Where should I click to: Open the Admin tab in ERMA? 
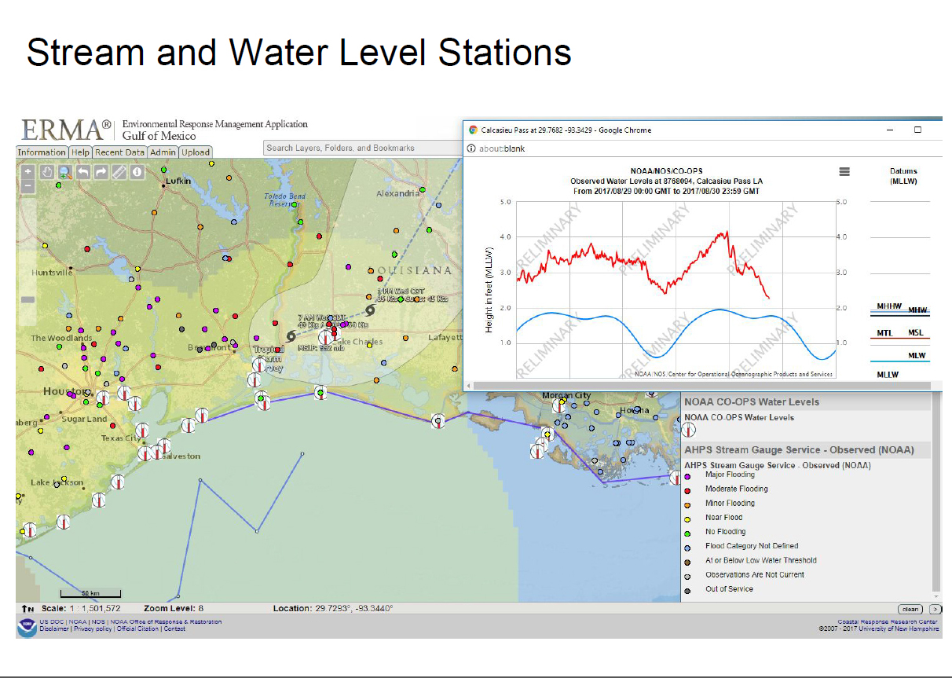(x=163, y=152)
